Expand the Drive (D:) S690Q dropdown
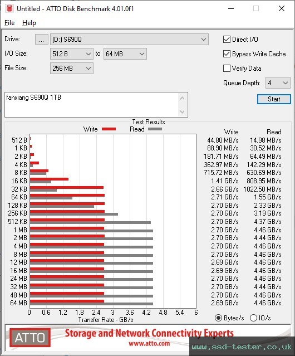The height and width of the screenshot is (356, 295). click(129, 40)
